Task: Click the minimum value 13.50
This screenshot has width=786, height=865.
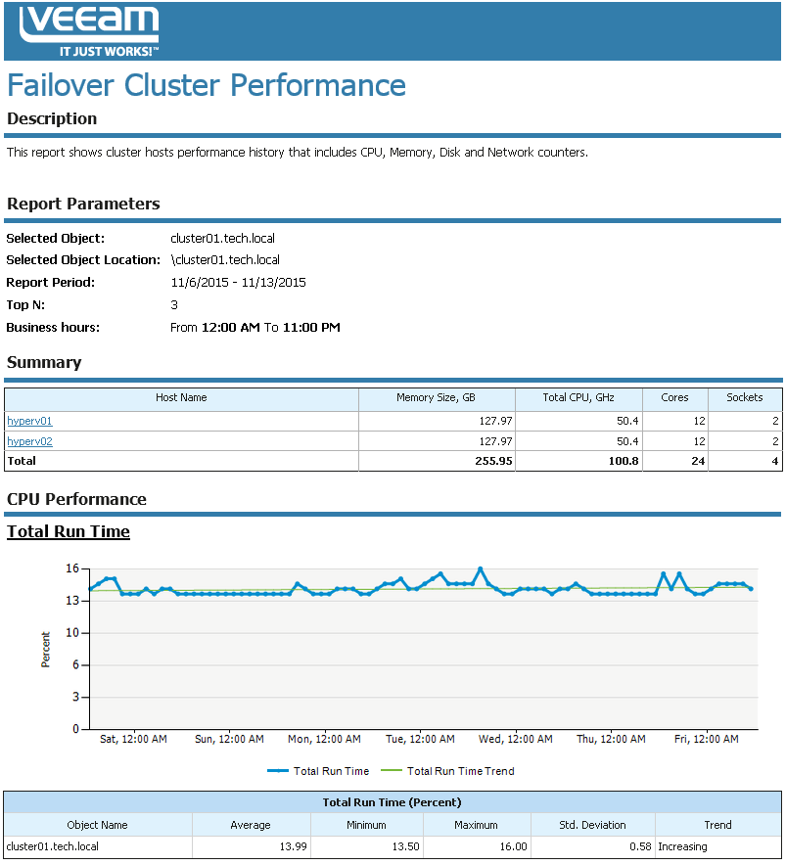Action: pyautogui.click(x=405, y=846)
